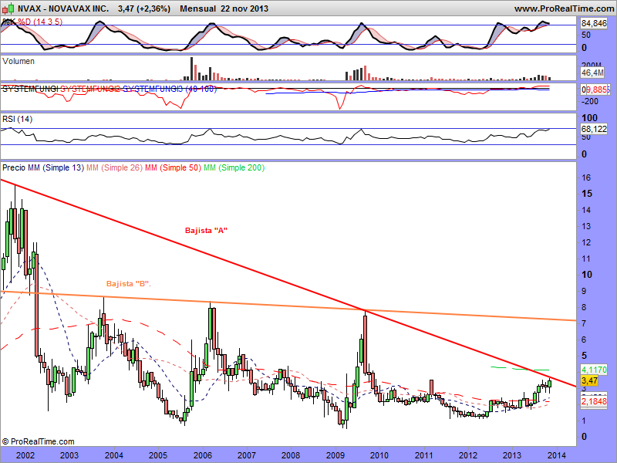The height and width of the screenshot is (463, 617).
Task: Click the black SYSTEMFUNGI label
Action: pos(30,89)
